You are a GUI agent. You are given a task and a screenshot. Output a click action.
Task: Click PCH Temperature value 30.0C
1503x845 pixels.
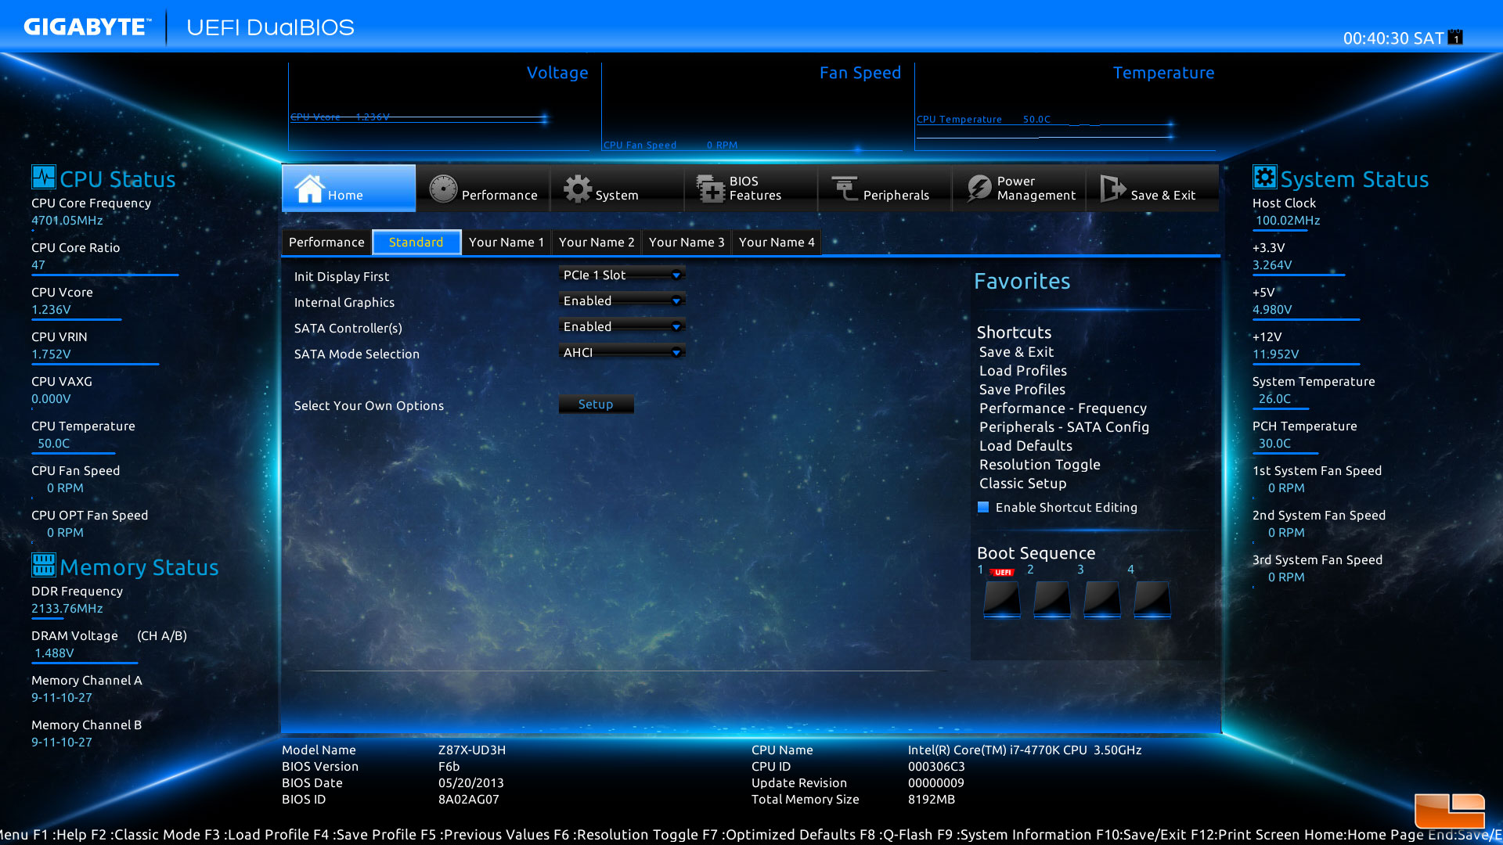click(1274, 444)
